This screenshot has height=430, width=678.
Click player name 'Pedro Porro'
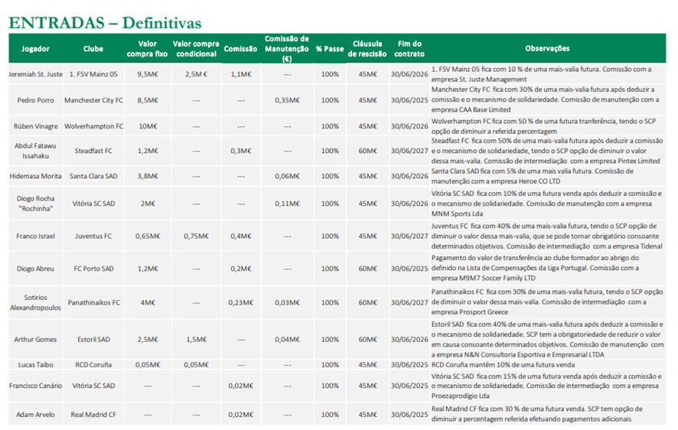pos(35,100)
